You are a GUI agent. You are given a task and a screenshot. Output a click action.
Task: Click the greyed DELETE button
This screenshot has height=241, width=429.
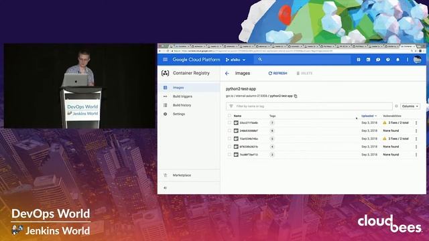click(304, 73)
